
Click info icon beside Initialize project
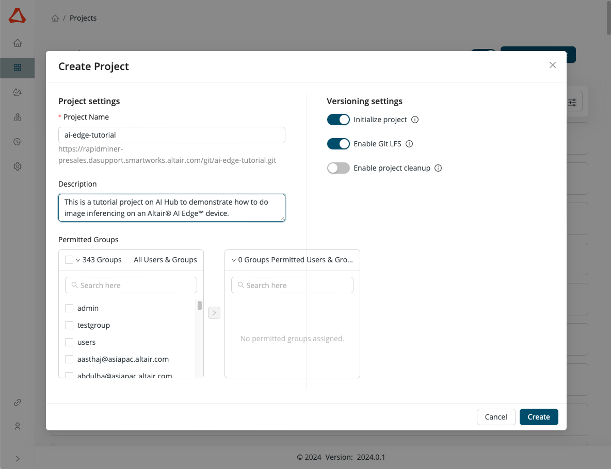click(415, 120)
